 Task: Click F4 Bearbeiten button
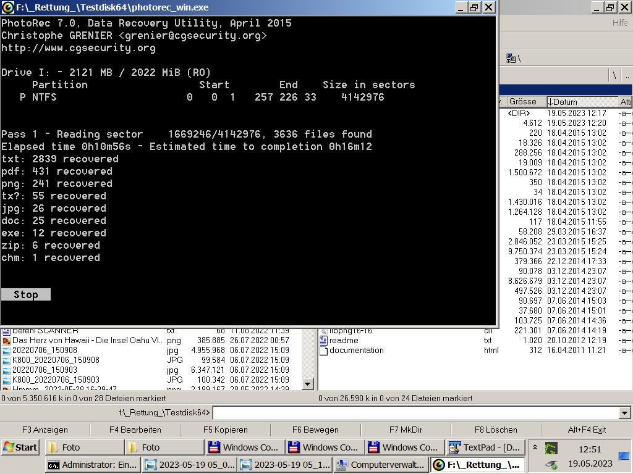pyautogui.click(x=135, y=430)
